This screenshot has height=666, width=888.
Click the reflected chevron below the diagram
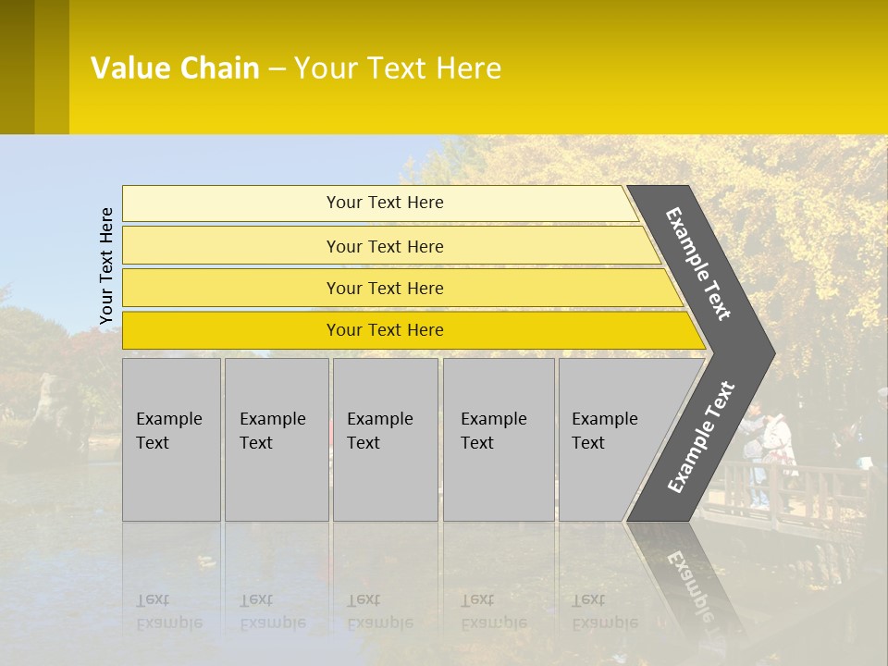click(685, 577)
